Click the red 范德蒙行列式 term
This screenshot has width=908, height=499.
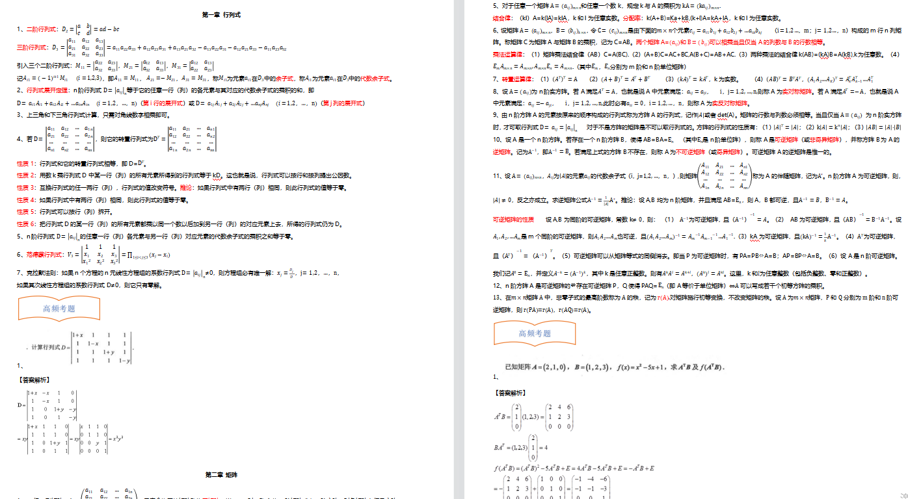(x=40, y=255)
